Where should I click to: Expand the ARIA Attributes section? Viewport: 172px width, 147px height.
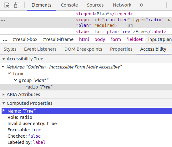(x=3, y=94)
